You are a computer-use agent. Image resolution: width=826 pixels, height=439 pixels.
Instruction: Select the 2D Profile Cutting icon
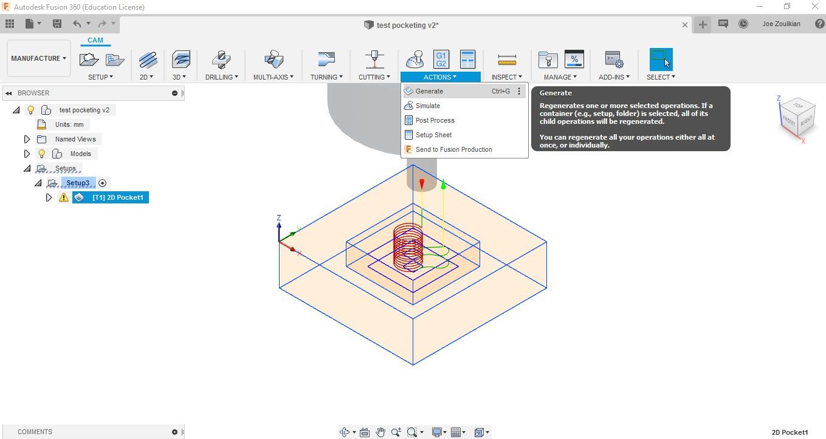374,60
